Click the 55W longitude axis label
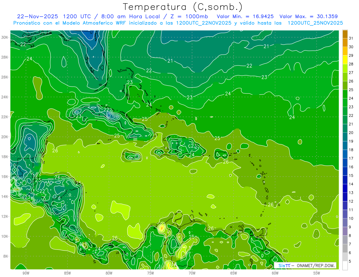 [x=317, y=273]
